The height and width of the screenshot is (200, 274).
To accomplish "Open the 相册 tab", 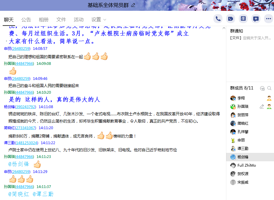I will point(44,20).
